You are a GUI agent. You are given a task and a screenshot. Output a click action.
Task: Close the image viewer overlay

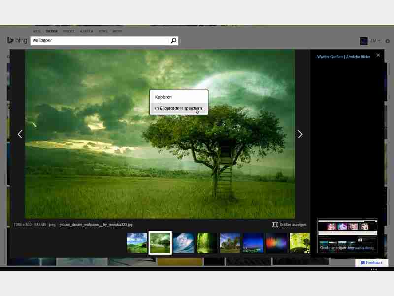[378, 55]
